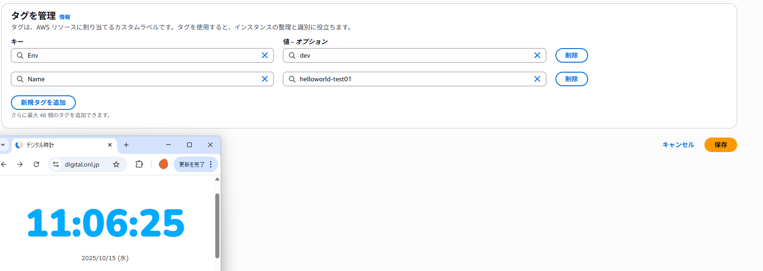Viewport: 763px width, 271px height.
Task: Go forward in the browser
Action: (20, 164)
